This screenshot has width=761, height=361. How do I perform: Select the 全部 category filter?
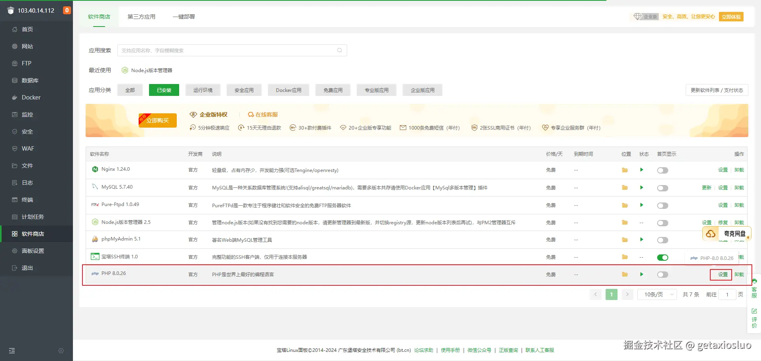tap(130, 90)
